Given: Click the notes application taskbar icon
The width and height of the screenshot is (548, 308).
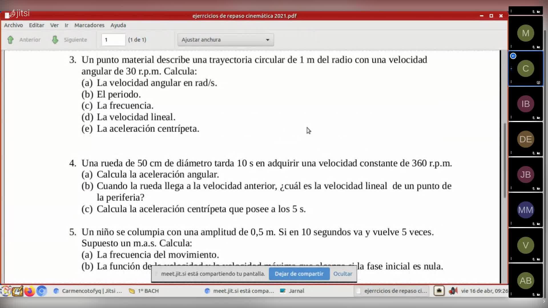Looking at the screenshot, I should coord(17,291).
